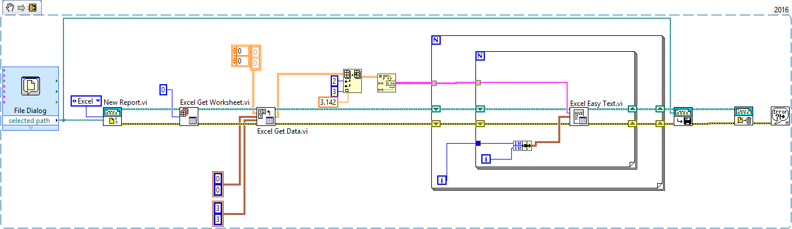Select the Excel Easy Text.vi node
This screenshot has width=792, height=229.
pyautogui.click(x=579, y=117)
